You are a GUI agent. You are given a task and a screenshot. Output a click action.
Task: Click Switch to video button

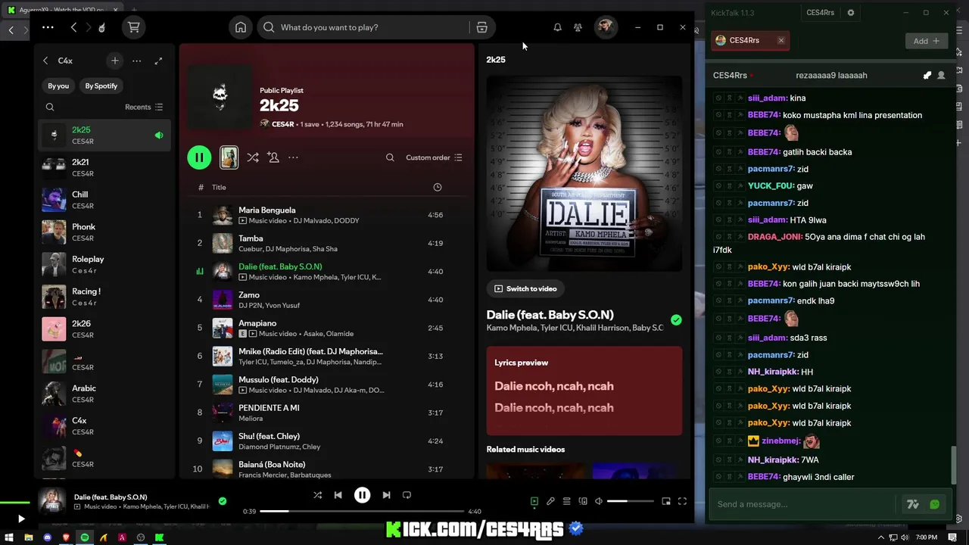click(525, 288)
